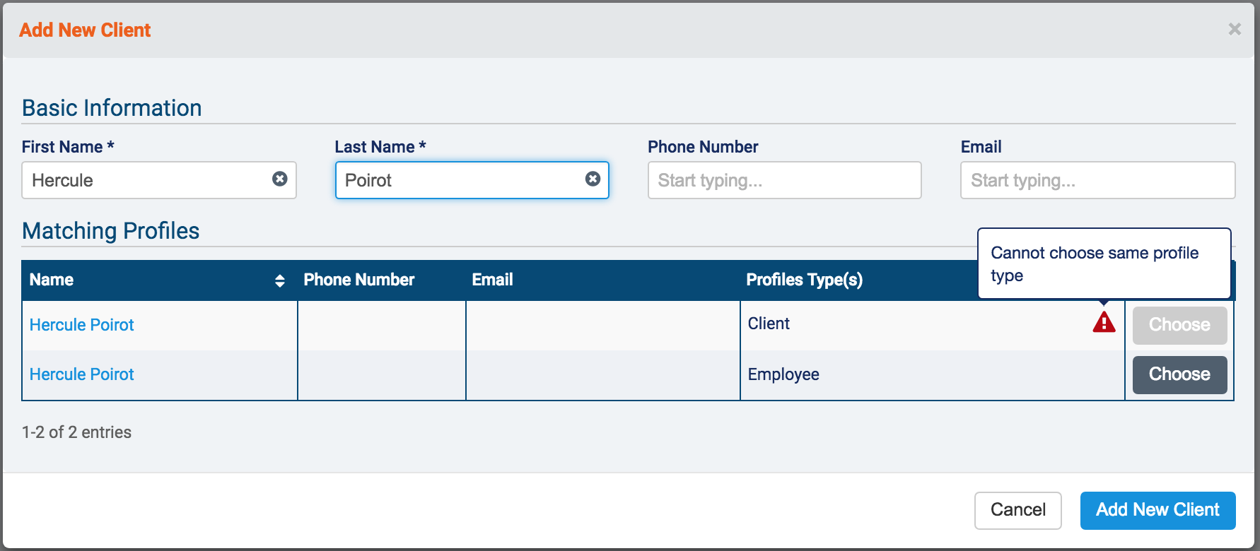Submit with the blue Add New Client button

1157,510
